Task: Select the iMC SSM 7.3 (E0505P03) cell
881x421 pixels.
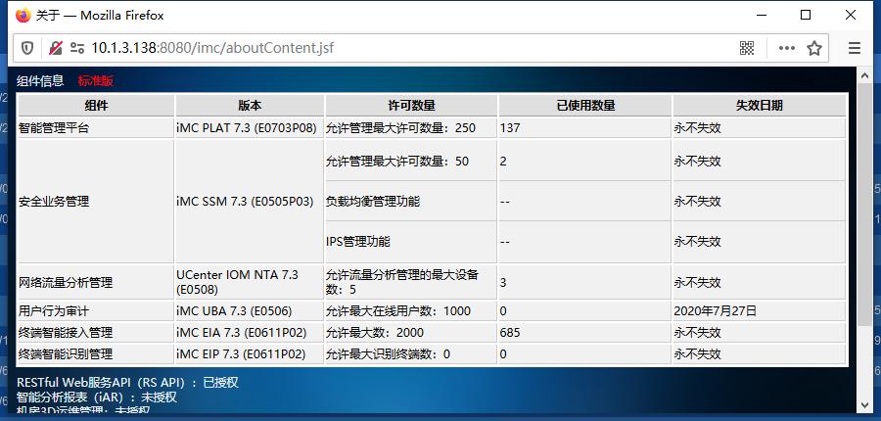Action: pos(250,202)
